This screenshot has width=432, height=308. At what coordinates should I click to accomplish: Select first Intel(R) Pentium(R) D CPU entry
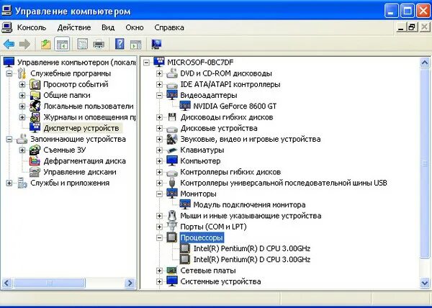[252, 248]
